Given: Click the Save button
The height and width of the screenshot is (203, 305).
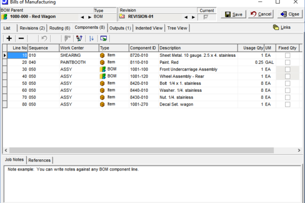Looking at the screenshot, I should click(x=233, y=14).
